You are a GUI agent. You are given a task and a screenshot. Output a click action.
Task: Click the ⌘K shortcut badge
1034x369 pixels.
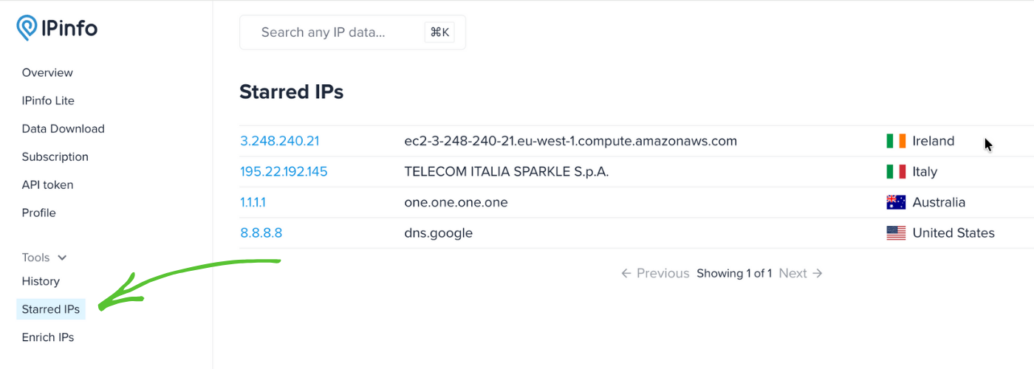tap(440, 32)
